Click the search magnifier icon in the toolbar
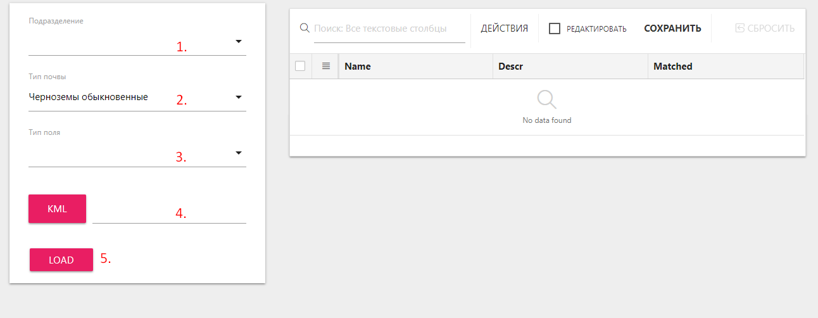The height and width of the screenshot is (318, 818). click(304, 28)
